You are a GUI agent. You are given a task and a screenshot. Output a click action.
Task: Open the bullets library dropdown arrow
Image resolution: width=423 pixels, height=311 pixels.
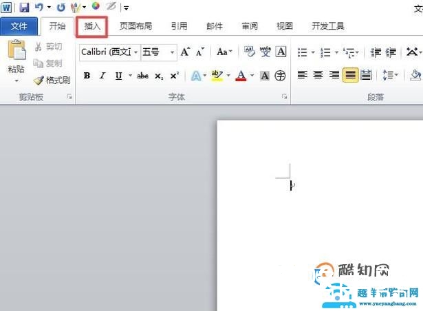[313, 52]
